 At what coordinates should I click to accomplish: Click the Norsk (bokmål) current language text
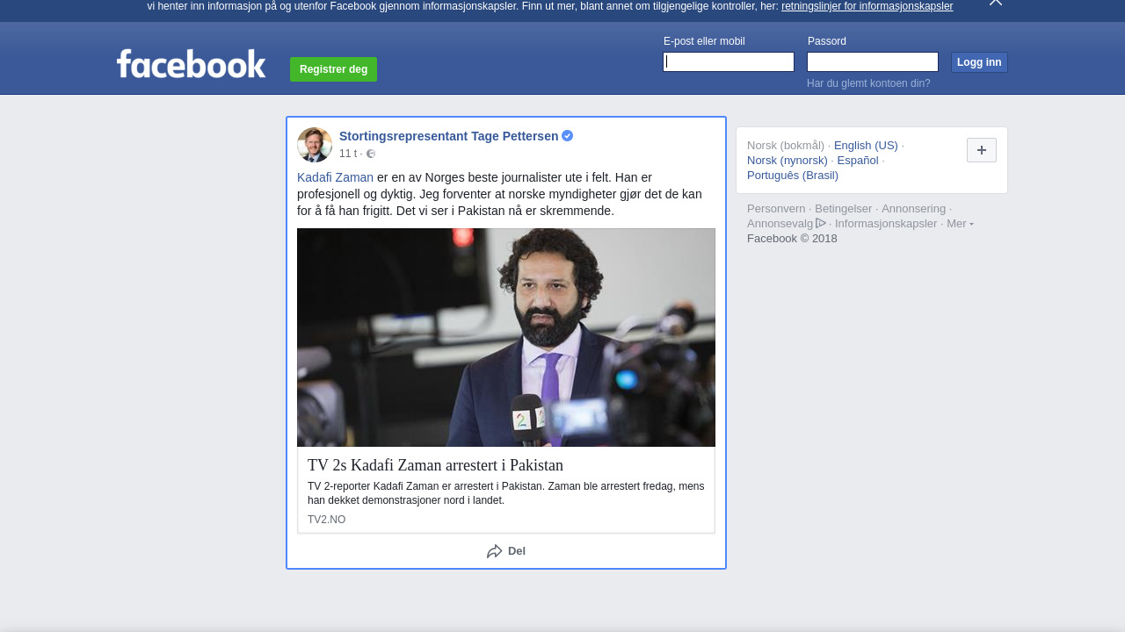coord(786,146)
